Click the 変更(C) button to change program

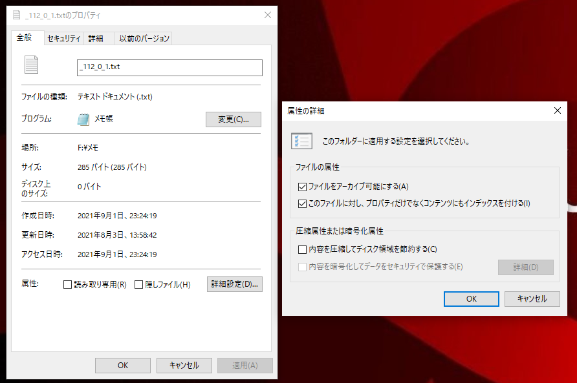coord(234,119)
